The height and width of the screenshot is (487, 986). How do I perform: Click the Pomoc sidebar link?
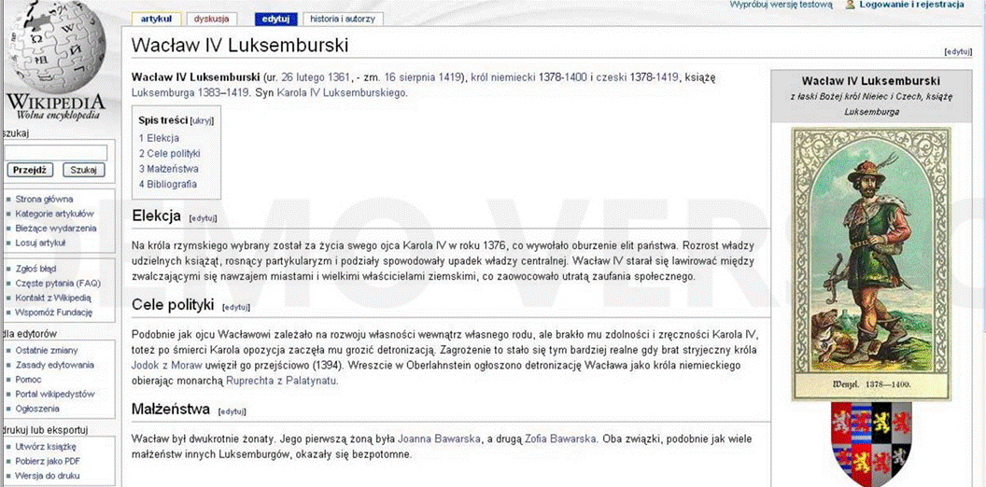pos(28,380)
